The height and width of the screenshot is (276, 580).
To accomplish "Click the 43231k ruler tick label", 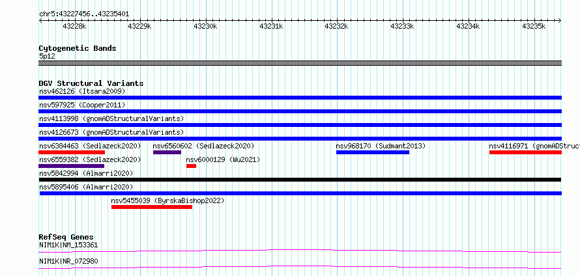I will pos(271,26).
